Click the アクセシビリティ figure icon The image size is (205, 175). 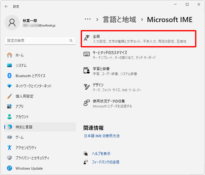(x=9, y=147)
